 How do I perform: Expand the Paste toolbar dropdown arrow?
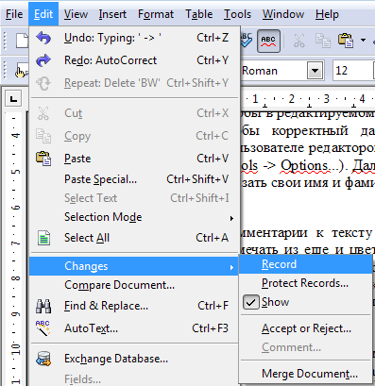click(x=363, y=41)
